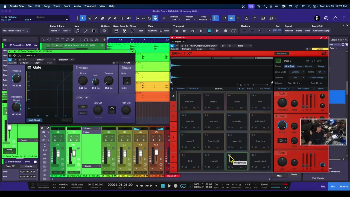Click the Save floppy disk icon
Viewport: 350px width, 197px height.
(116, 31)
